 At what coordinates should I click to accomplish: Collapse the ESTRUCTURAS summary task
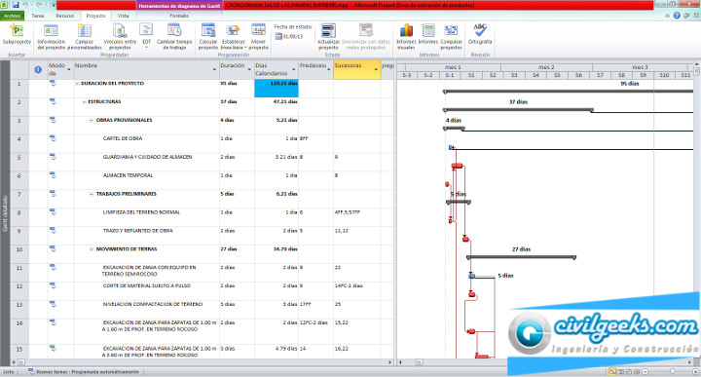click(84, 102)
